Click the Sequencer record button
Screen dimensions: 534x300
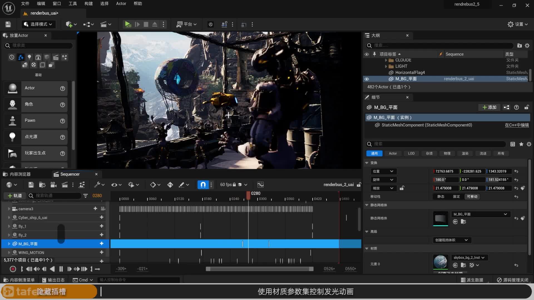click(x=13, y=269)
